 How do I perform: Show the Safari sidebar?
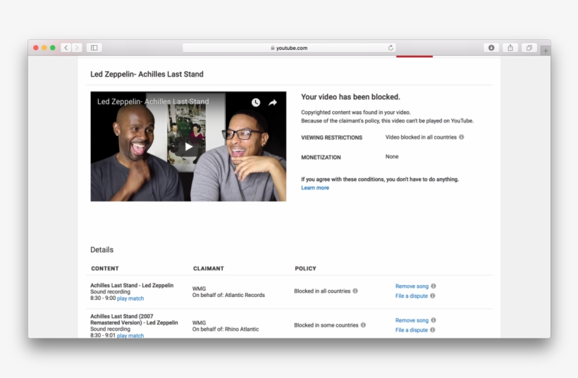click(x=94, y=48)
